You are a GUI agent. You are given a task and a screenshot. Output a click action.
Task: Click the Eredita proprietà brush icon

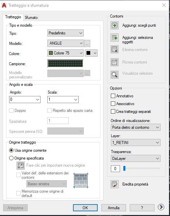[115, 184]
